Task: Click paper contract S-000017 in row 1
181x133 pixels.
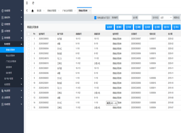Action: 153,39
